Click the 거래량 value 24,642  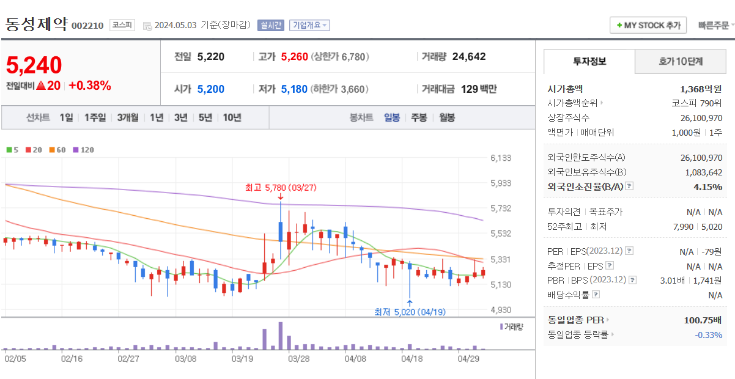(x=469, y=56)
